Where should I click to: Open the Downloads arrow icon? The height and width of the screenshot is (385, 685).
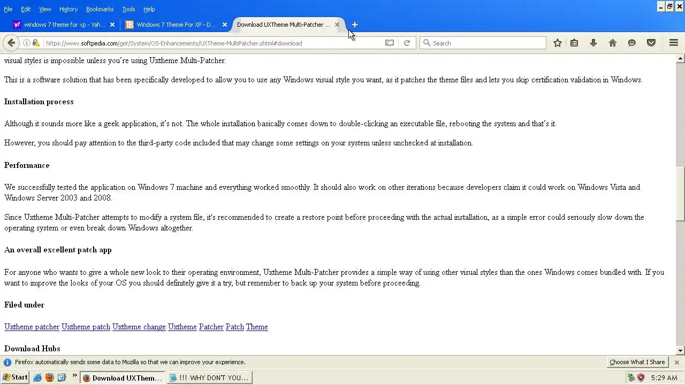point(593,43)
